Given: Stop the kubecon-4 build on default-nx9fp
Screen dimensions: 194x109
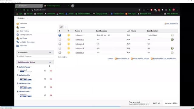Looking at the screenshot, I should 51,79.
